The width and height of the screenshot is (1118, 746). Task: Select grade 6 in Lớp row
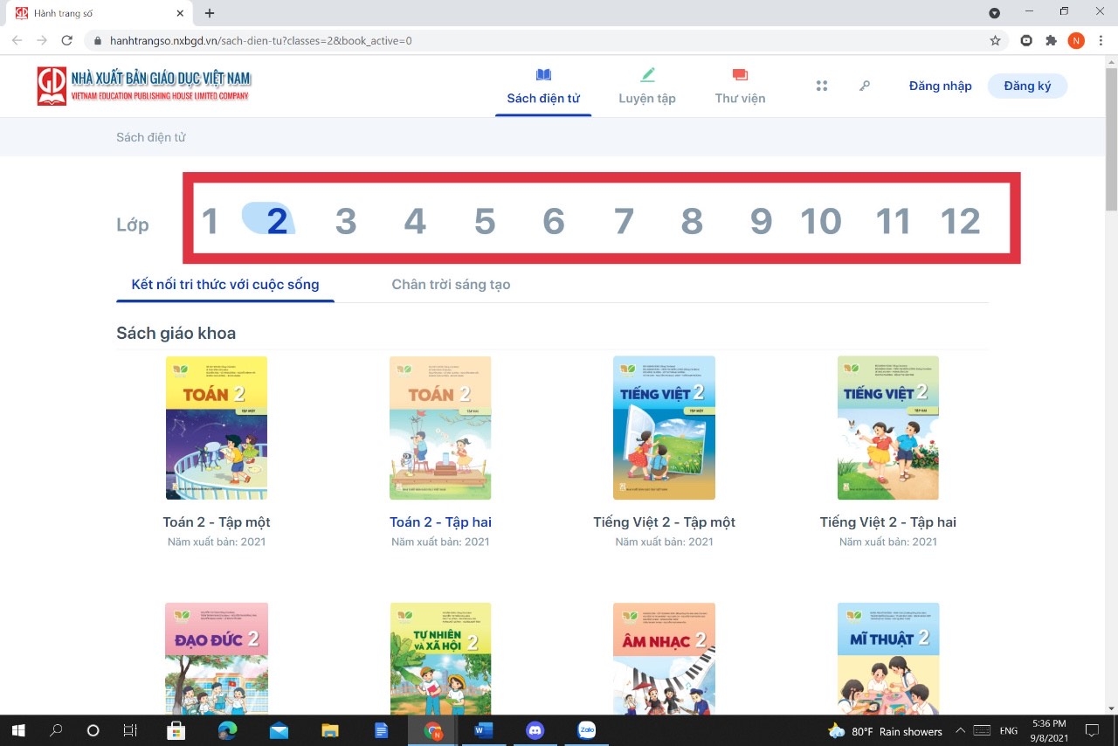(554, 222)
